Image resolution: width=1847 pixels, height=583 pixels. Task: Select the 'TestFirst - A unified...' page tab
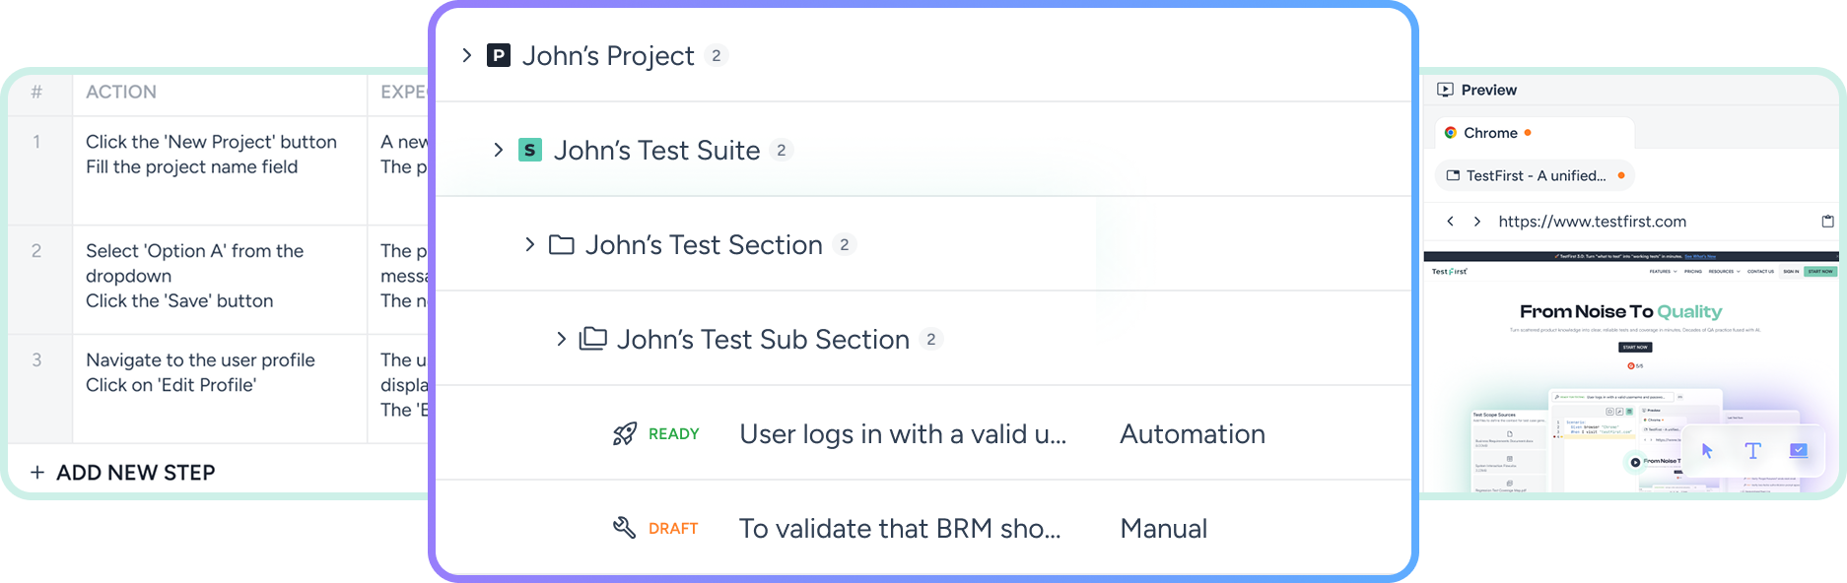(x=1534, y=176)
